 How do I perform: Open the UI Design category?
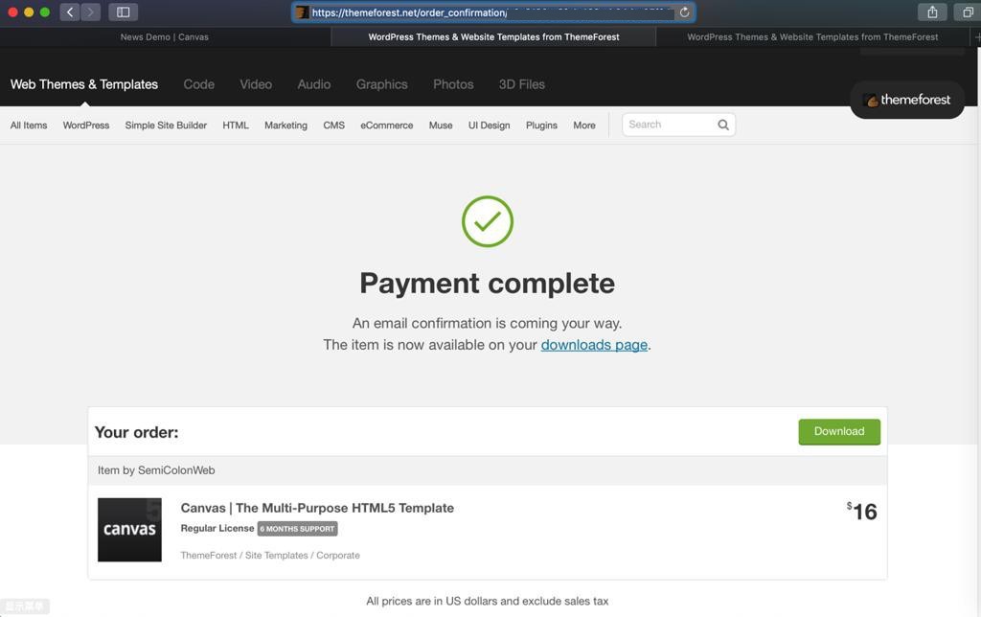point(490,126)
